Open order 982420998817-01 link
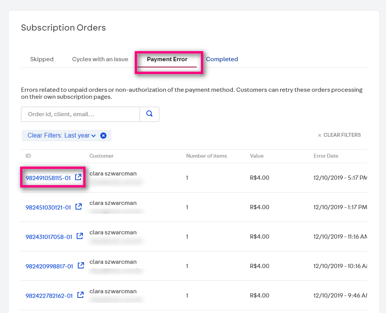386x313 pixels. (49, 267)
